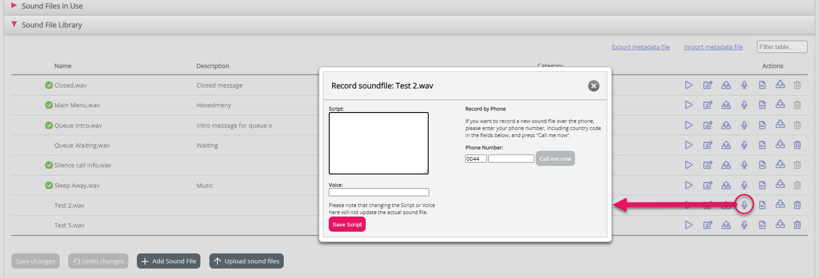Click the Add Sound File button
The image size is (819, 278).
click(169, 261)
